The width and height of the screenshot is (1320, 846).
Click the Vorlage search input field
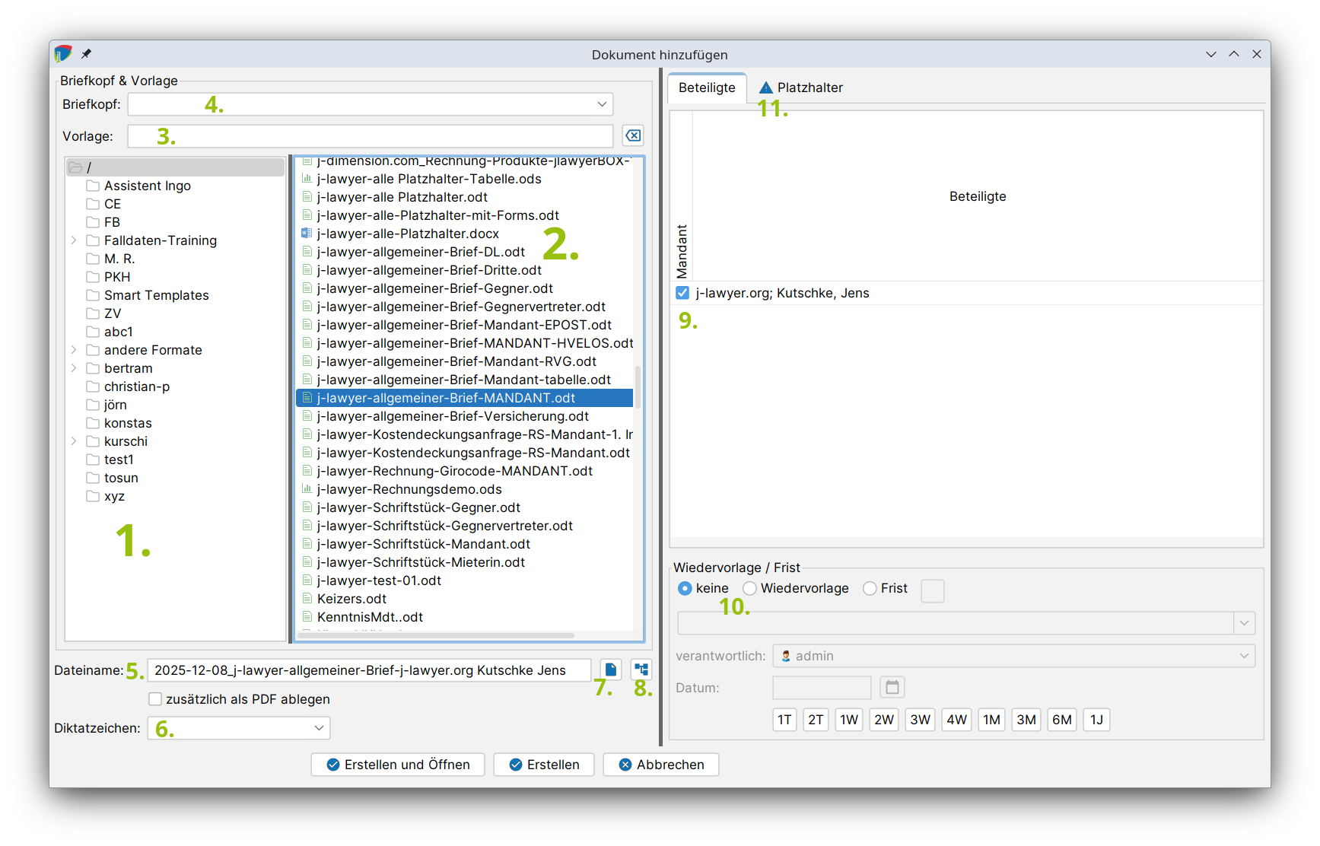click(x=370, y=136)
